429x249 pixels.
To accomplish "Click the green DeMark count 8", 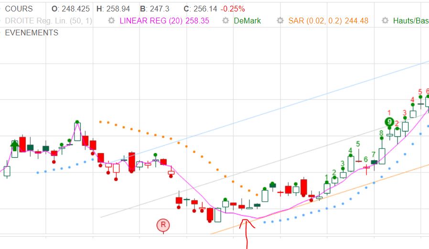I will [381, 133].
